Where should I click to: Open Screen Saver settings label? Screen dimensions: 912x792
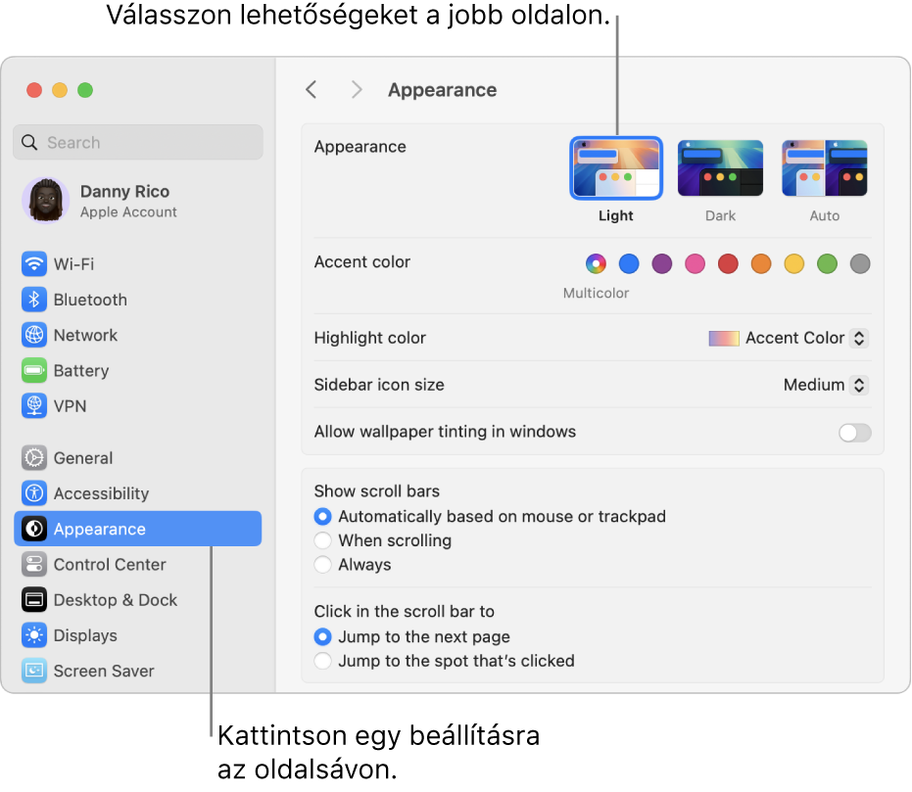(x=104, y=672)
